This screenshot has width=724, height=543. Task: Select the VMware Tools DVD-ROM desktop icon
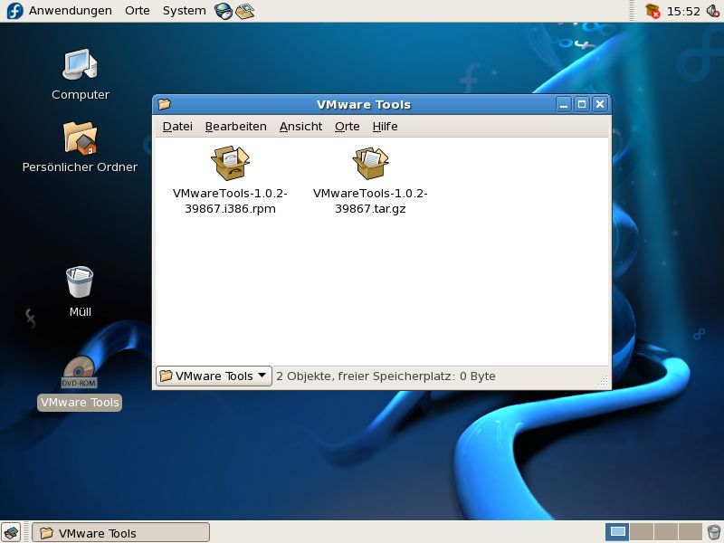(80, 372)
